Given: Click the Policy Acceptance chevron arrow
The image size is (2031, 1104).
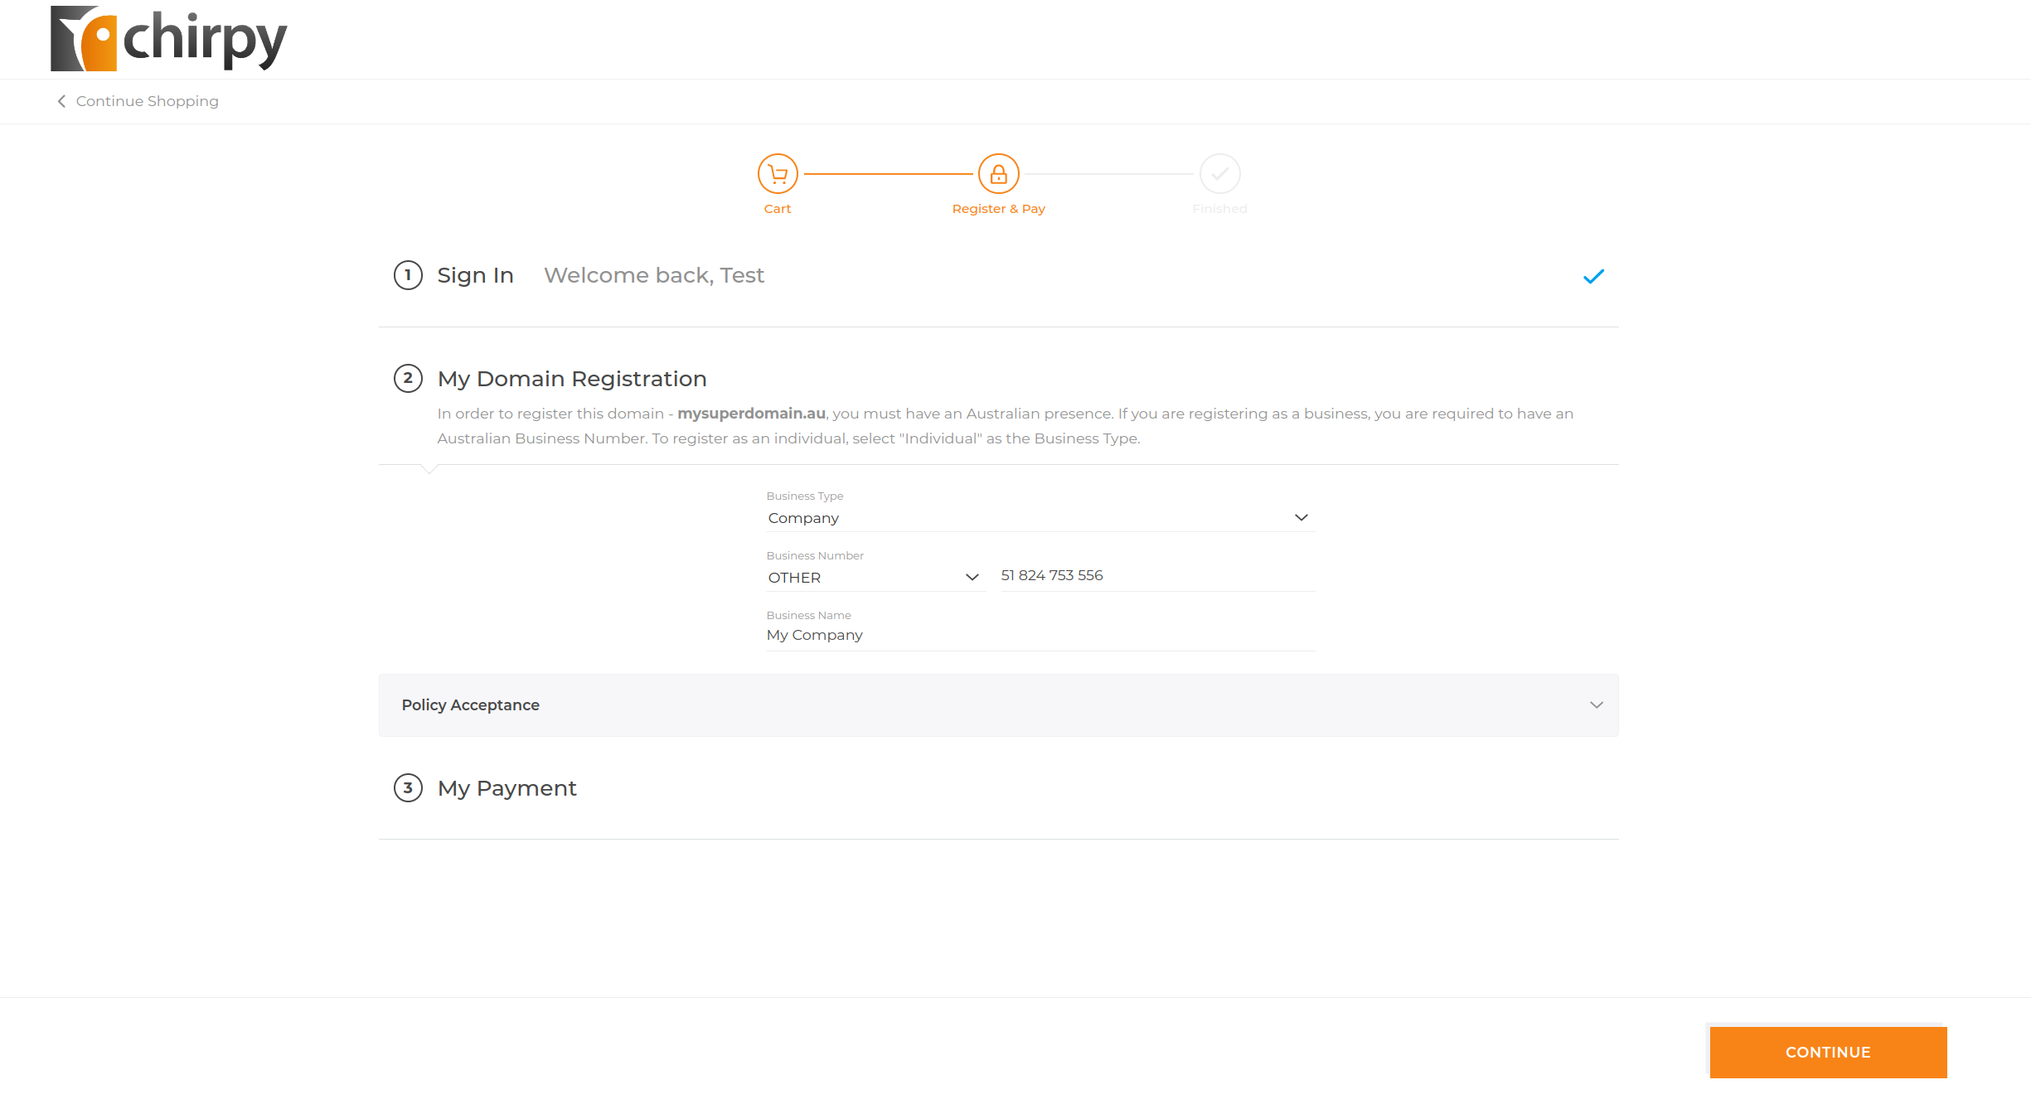Looking at the screenshot, I should (x=1596, y=705).
